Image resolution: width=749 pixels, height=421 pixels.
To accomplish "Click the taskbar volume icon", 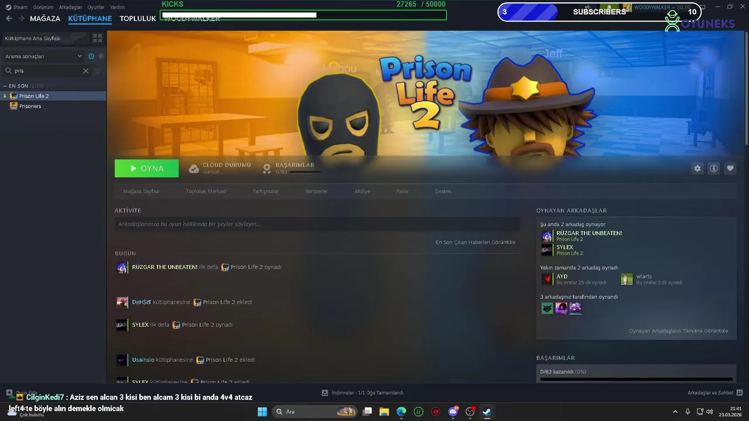I will 710,410.
